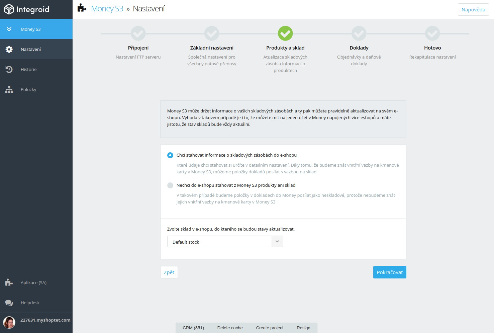Screen dimensions: 494x333
Task: Open the Aplikace (SA) puzzle icon
Action: 9,282
